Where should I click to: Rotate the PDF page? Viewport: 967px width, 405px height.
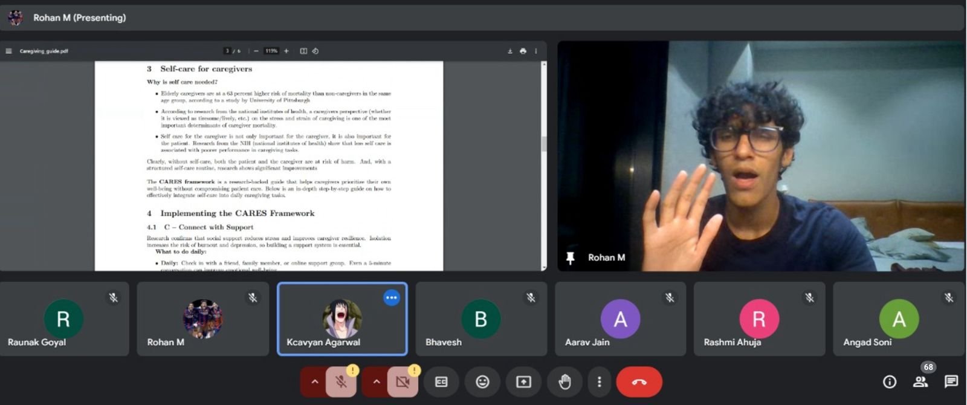(315, 51)
